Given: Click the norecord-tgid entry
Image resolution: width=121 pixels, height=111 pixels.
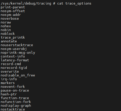Looking at the screenshot, I should [x=14, y=68].
